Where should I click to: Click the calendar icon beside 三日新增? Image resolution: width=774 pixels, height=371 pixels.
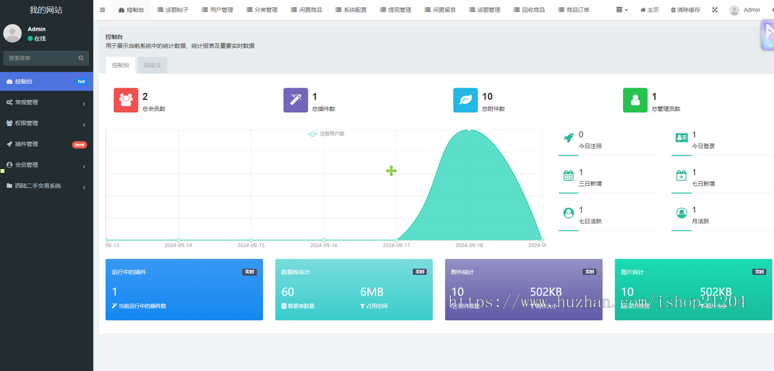pos(568,175)
